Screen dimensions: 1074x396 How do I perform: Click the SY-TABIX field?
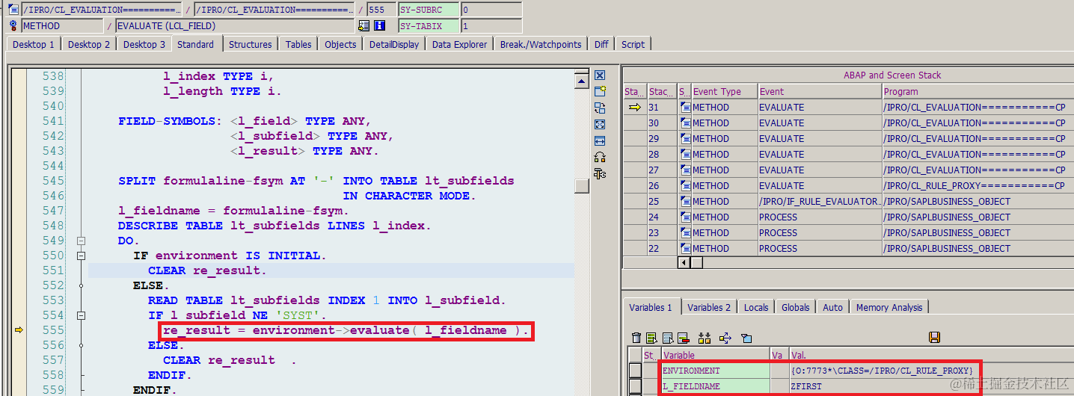[429, 25]
